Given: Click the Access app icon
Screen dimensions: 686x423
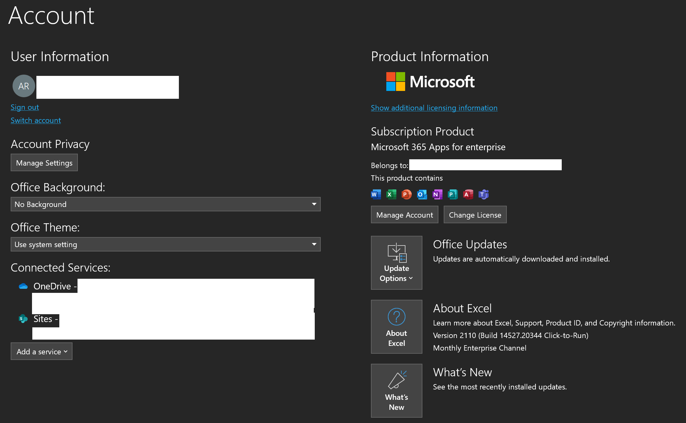Looking at the screenshot, I should (x=468, y=194).
